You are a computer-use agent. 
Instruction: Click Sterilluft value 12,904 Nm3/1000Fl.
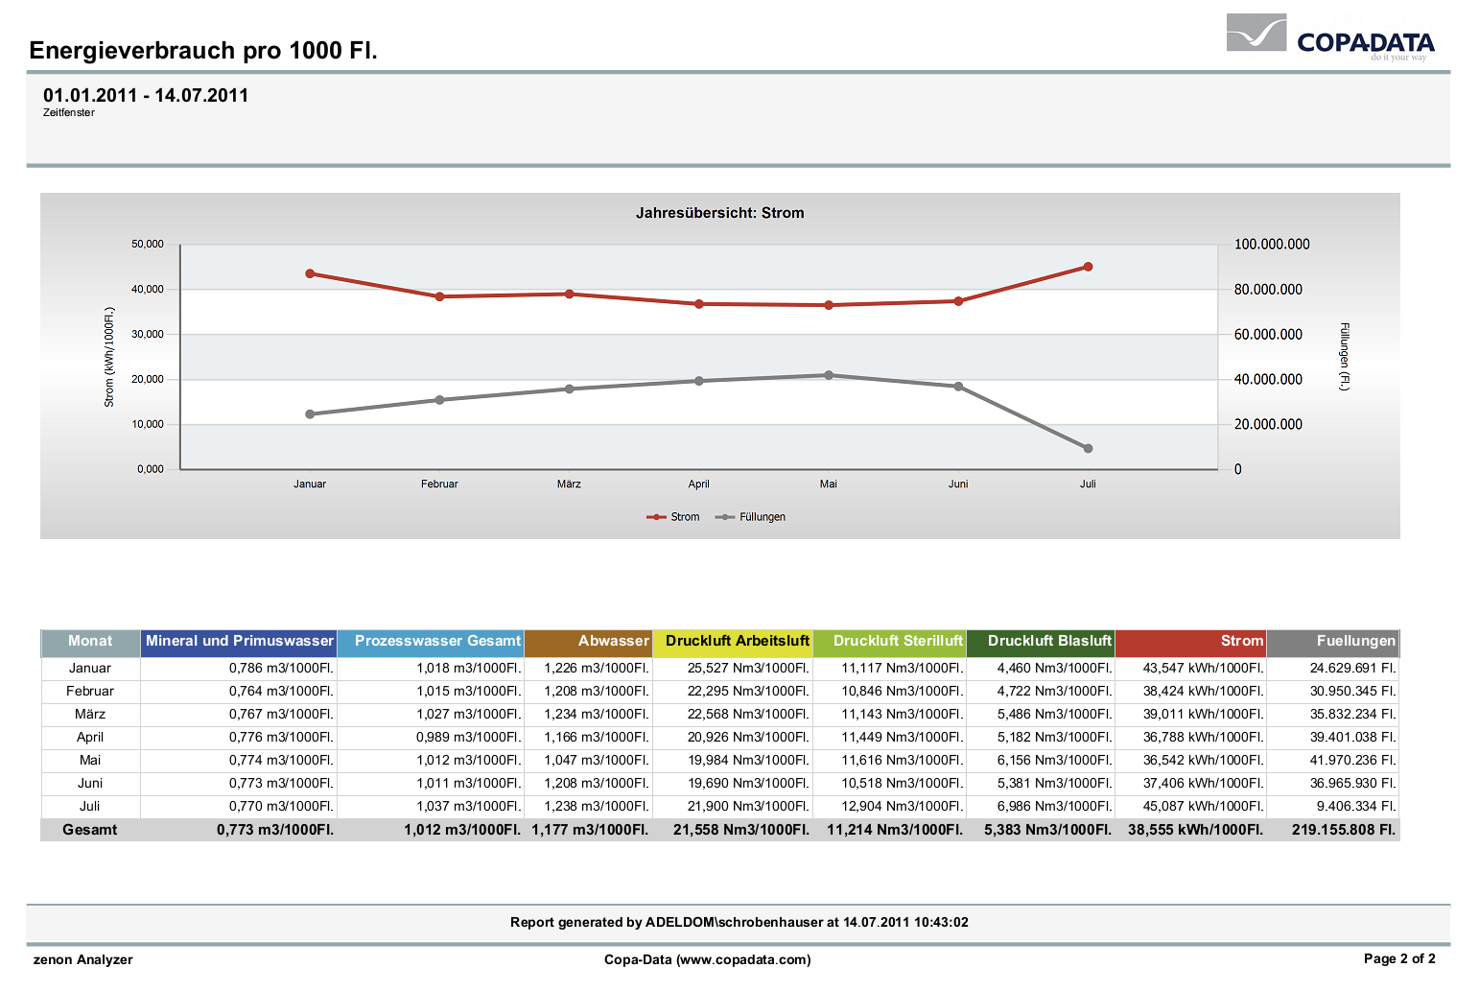pyautogui.click(x=903, y=807)
